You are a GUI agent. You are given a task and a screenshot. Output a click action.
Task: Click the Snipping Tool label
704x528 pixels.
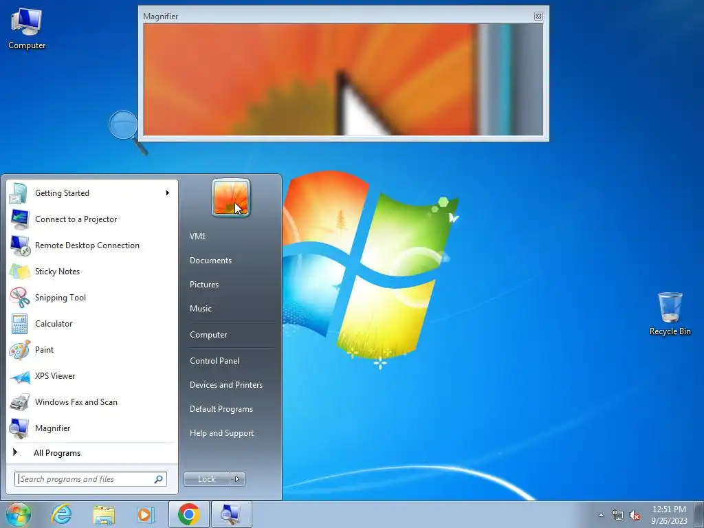[60, 298]
